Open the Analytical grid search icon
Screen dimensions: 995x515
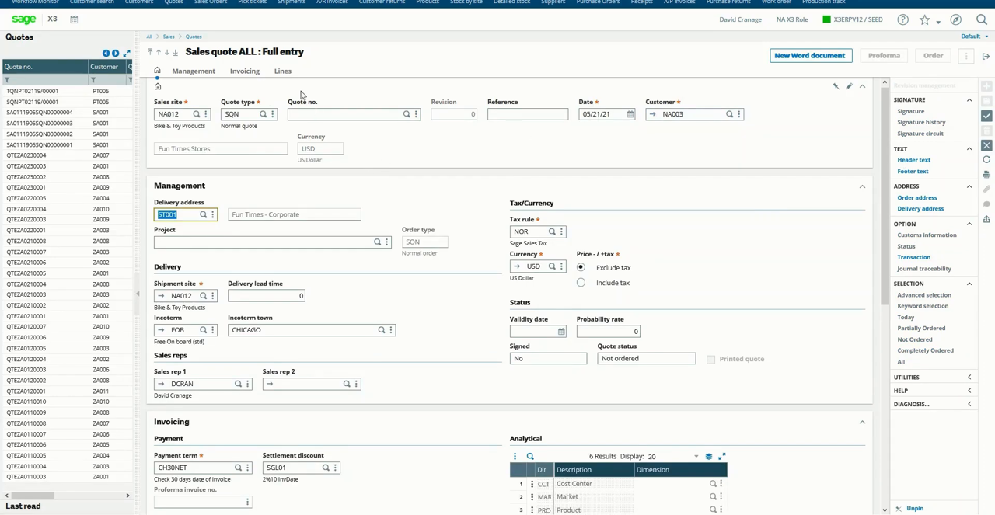530,457
